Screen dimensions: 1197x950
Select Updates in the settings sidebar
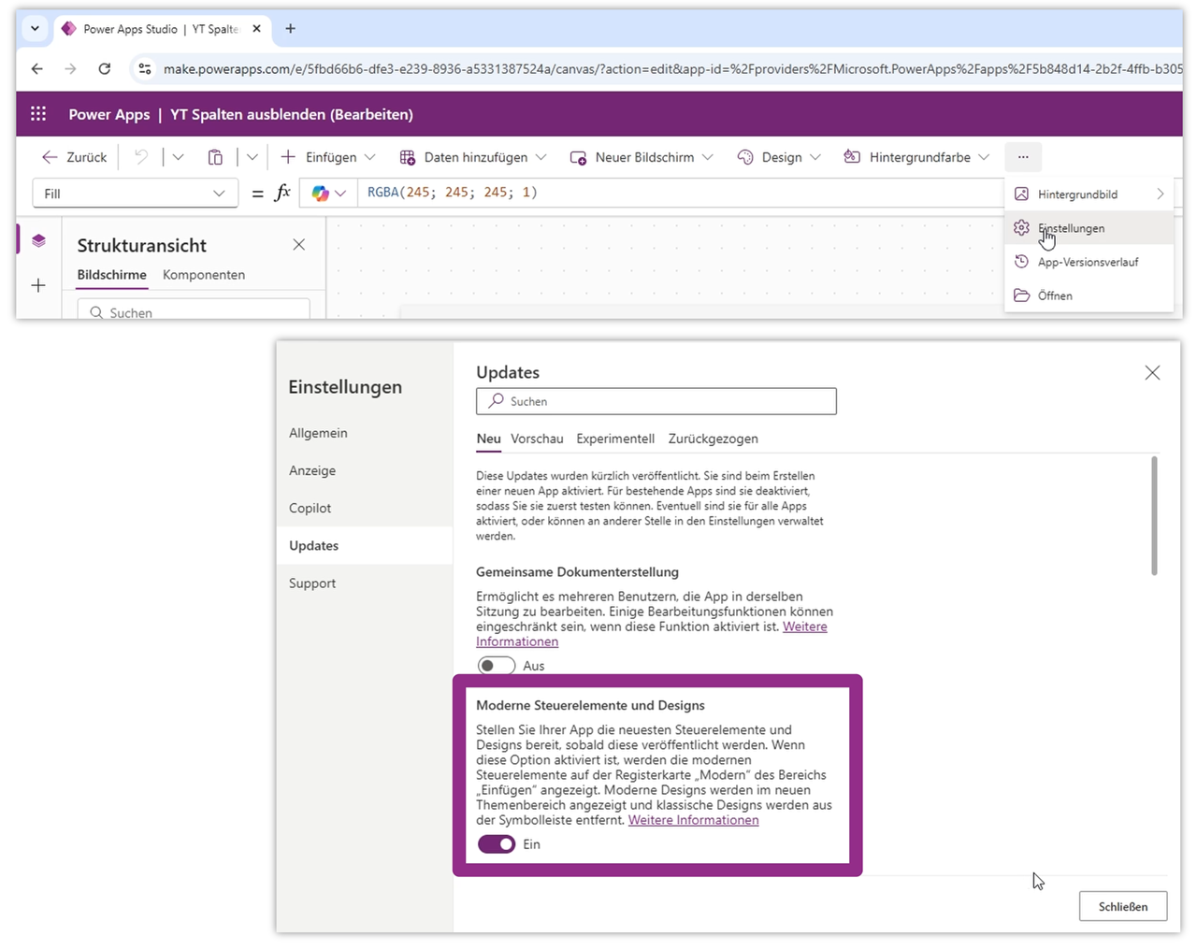tap(365, 545)
